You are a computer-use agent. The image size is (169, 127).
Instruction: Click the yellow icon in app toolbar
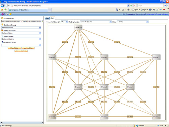[10, 14]
